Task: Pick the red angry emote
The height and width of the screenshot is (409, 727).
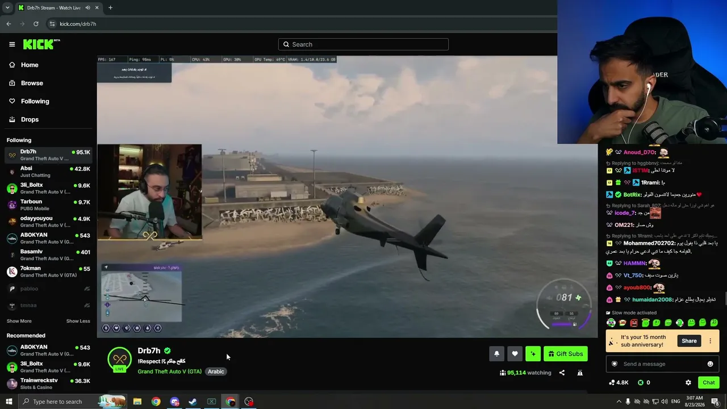Action: (x=634, y=323)
